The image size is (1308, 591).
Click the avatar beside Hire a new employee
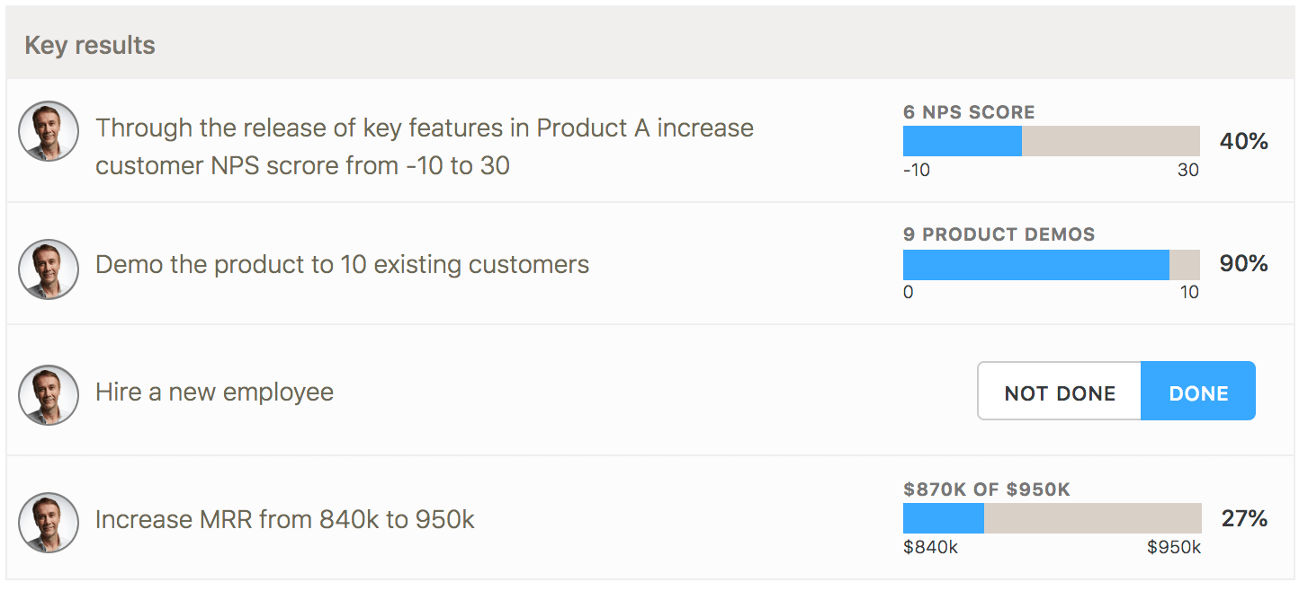49,395
